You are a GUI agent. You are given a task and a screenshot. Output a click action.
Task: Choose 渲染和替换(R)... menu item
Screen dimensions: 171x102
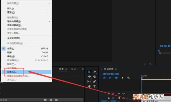pos(26,25)
